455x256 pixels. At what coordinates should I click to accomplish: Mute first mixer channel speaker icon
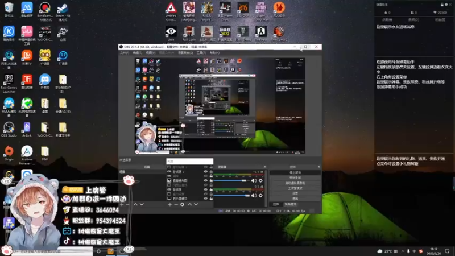tap(254, 180)
